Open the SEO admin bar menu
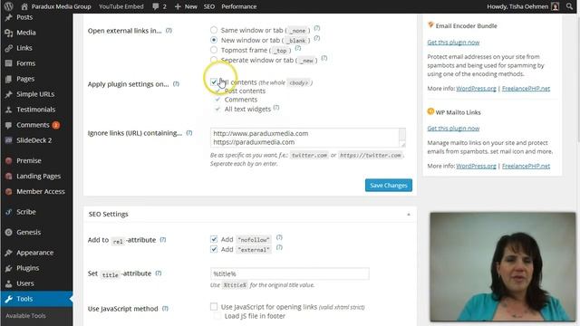Viewport: 580px width, 326px height. tap(209, 6)
